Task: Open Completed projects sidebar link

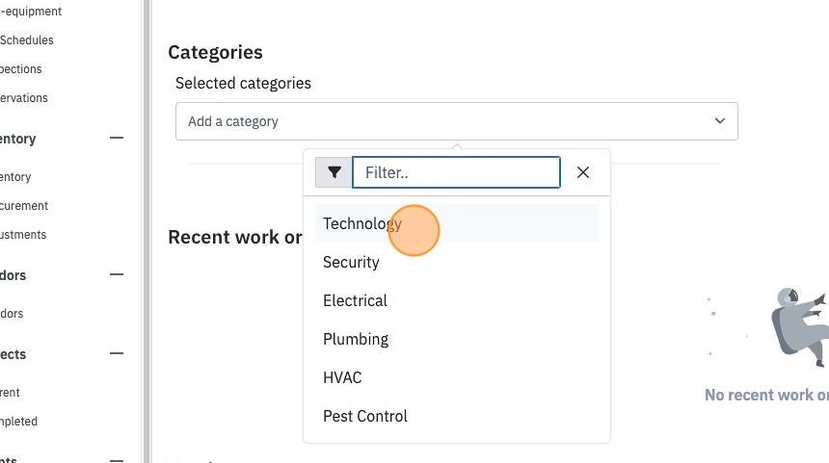Action: coord(18,422)
